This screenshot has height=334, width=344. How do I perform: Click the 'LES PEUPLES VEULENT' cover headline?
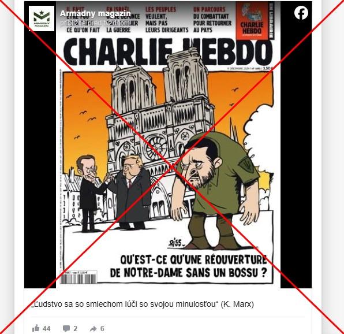167,20
